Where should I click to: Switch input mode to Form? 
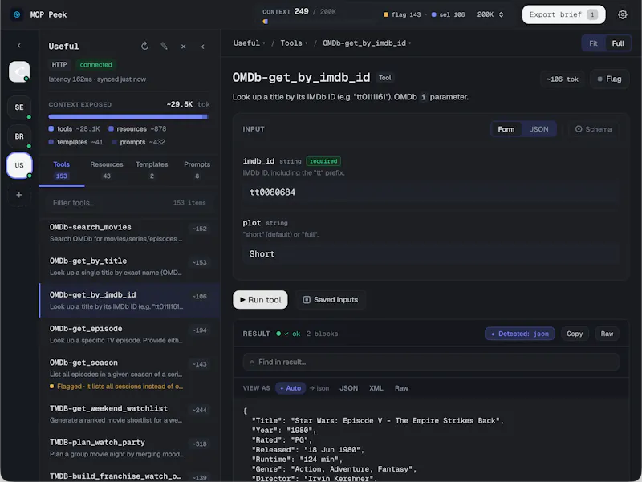pyautogui.click(x=506, y=129)
